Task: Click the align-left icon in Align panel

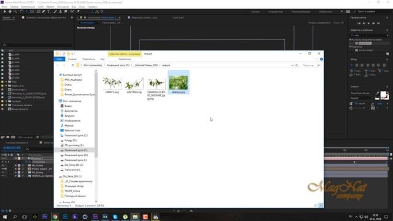Action: [x=351, y=65]
